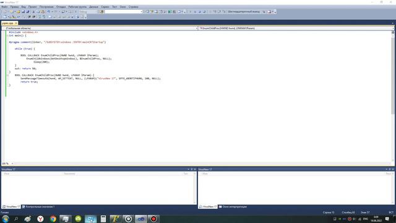
Task: Open the Файл menu
Action: pyautogui.click(x=4, y=7)
